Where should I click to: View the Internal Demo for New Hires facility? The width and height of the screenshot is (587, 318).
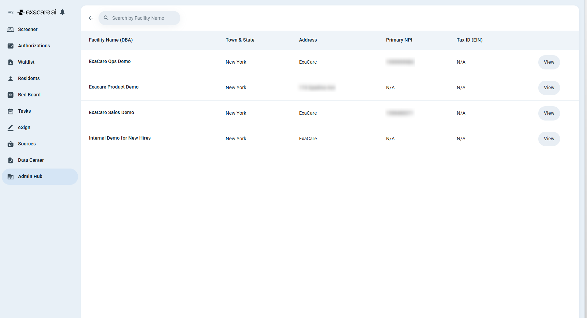[549, 139]
